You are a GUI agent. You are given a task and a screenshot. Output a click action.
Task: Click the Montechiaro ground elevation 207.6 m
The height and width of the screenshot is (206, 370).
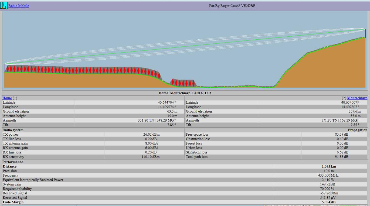[354, 111]
